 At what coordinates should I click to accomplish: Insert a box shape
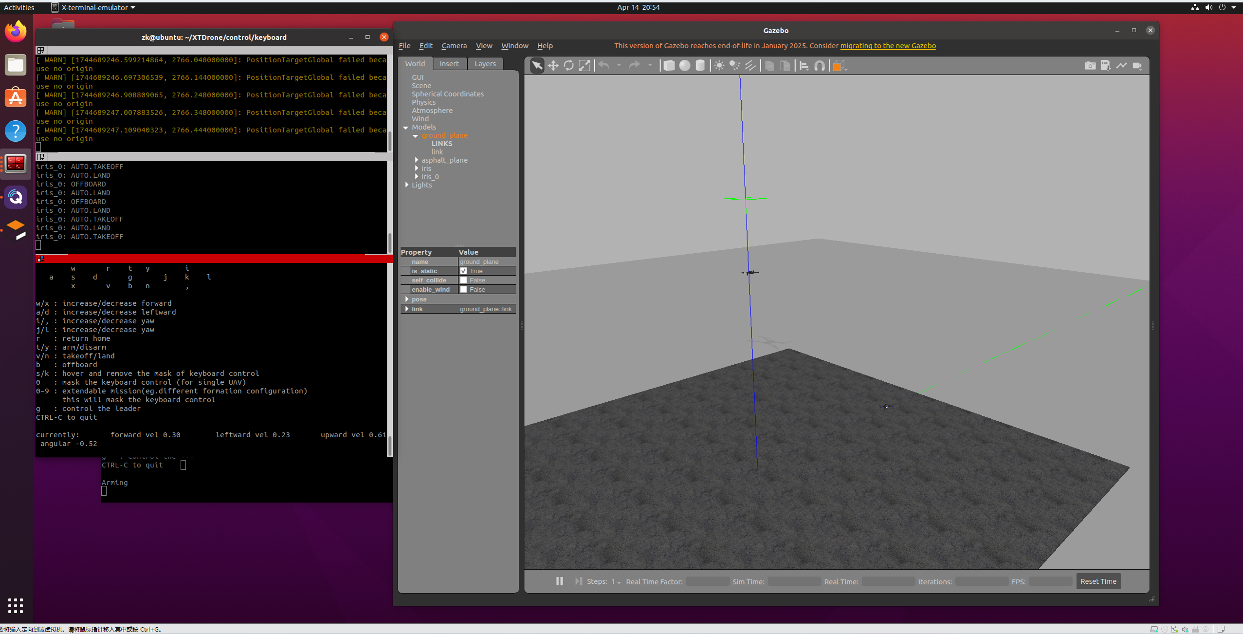(x=669, y=66)
